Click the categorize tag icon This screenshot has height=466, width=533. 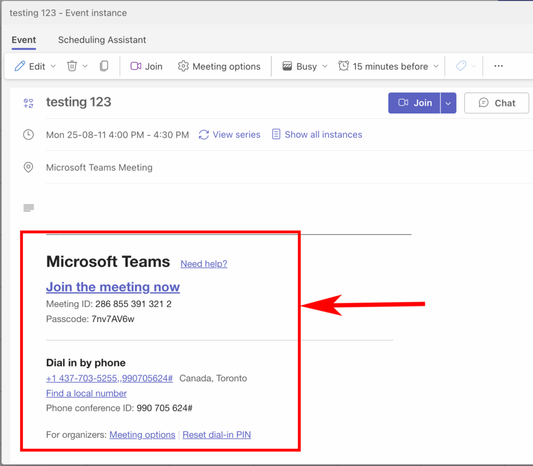point(461,66)
